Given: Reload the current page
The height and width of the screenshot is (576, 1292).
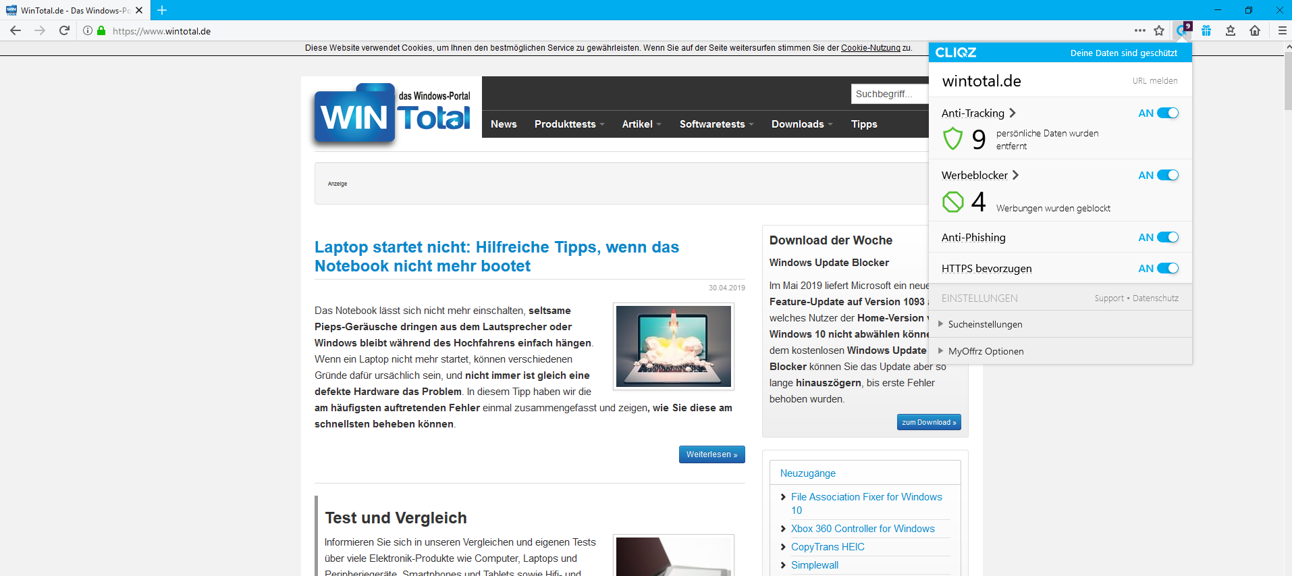Looking at the screenshot, I should [64, 30].
